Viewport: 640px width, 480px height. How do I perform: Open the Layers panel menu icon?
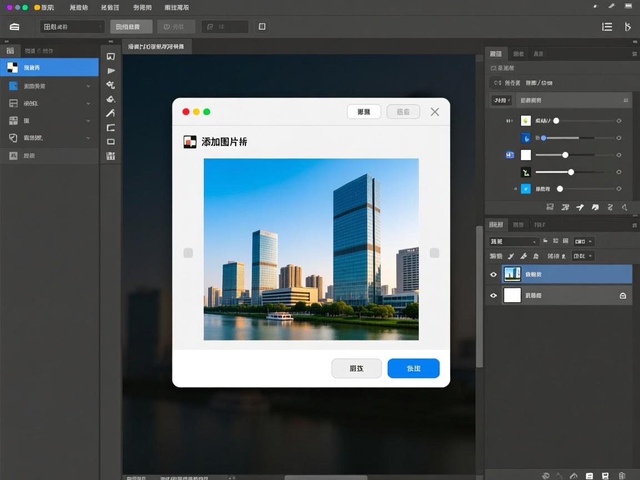pyautogui.click(x=633, y=224)
